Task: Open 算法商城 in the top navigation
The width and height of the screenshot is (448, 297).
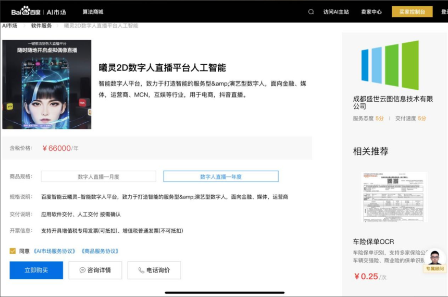Action: tap(93, 11)
